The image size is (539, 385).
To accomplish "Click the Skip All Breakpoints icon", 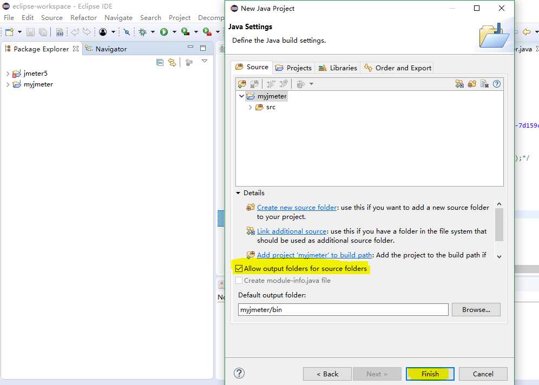I will click(x=127, y=32).
